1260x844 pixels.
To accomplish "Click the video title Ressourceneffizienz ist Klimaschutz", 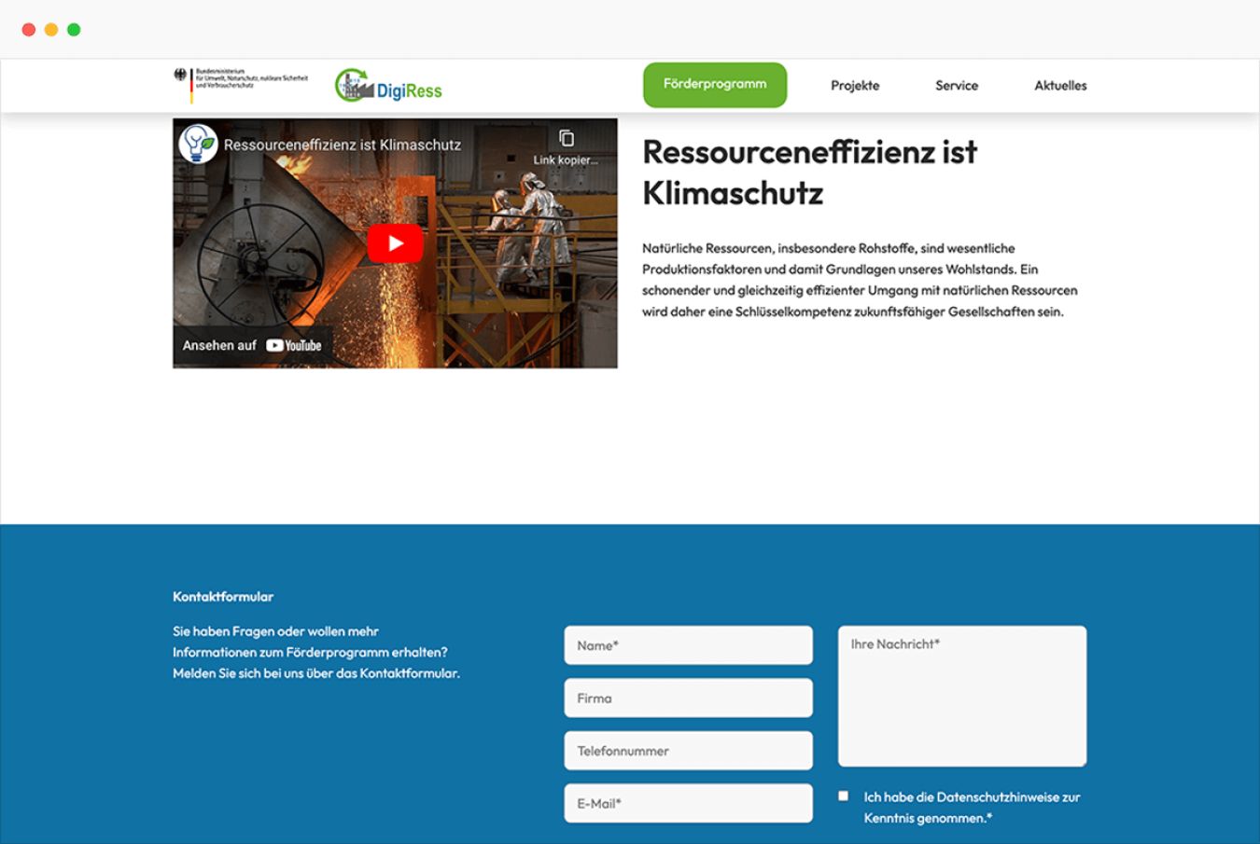I will coord(343,145).
